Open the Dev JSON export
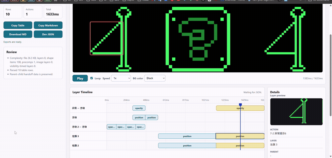 [48, 34]
